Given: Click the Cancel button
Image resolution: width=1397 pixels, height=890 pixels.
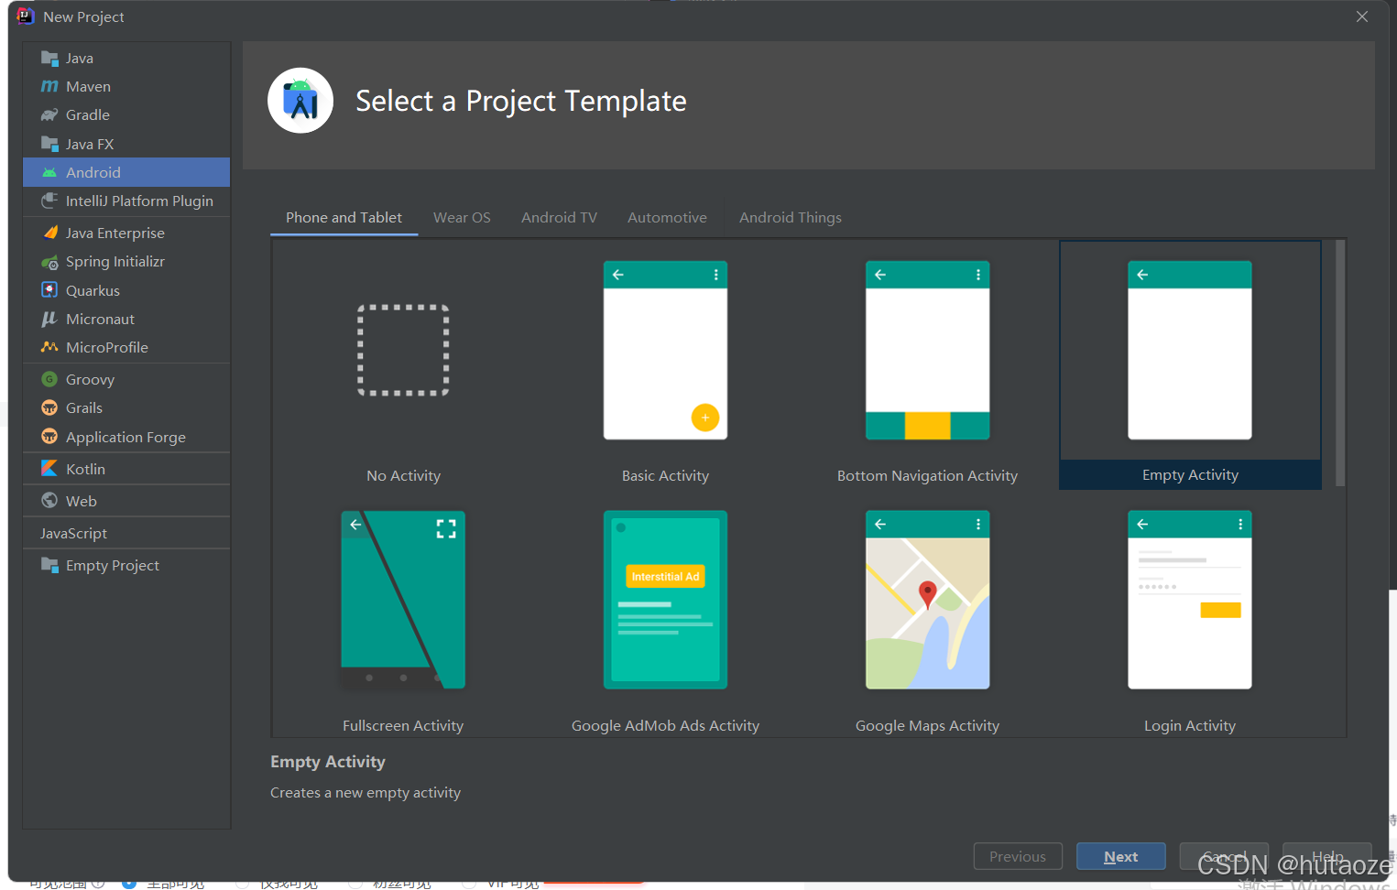Looking at the screenshot, I should pyautogui.click(x=1224, y=856).
